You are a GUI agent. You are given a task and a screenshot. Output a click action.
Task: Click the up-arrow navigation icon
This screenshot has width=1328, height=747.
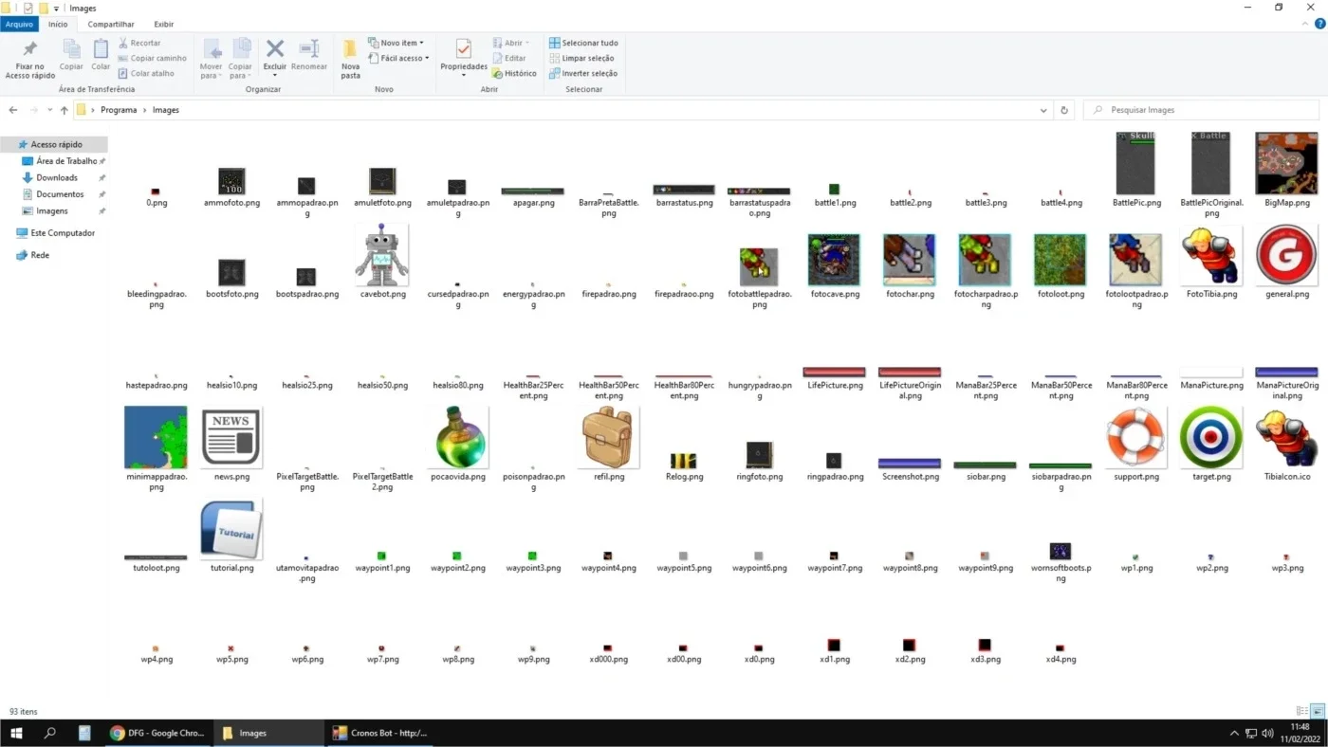[x=65, y=110]
